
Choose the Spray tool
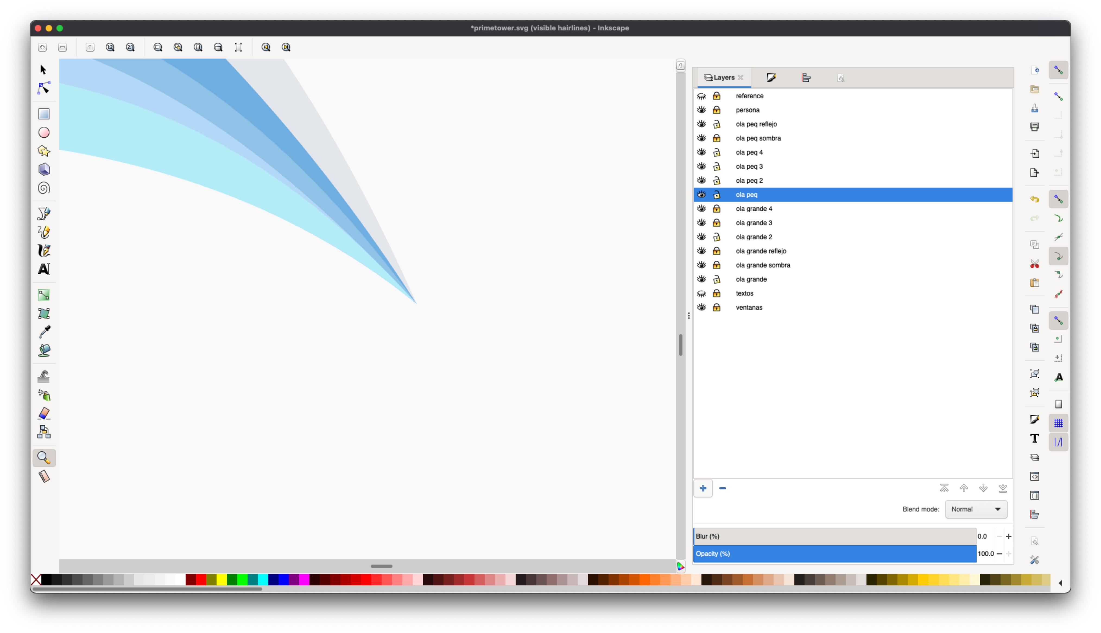point(44,395)
